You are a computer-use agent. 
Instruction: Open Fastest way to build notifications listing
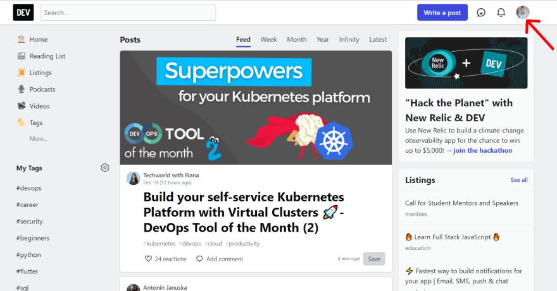coord(463,276)
